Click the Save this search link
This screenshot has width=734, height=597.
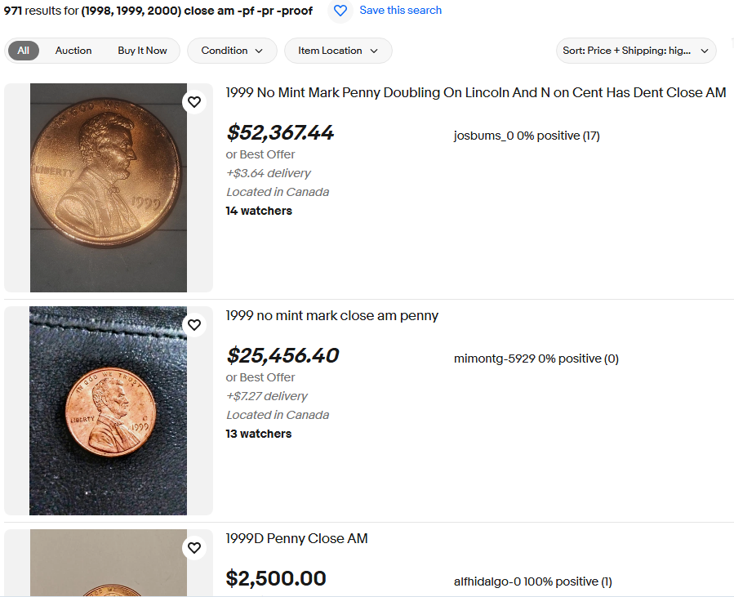[x=400, y=11]
